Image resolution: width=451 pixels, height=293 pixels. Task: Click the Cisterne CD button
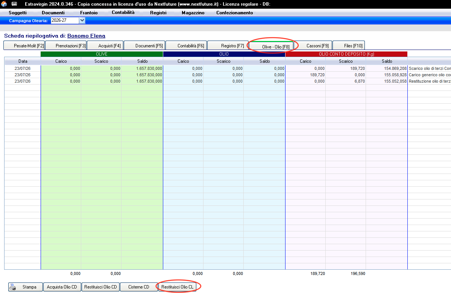coord(139,287)
